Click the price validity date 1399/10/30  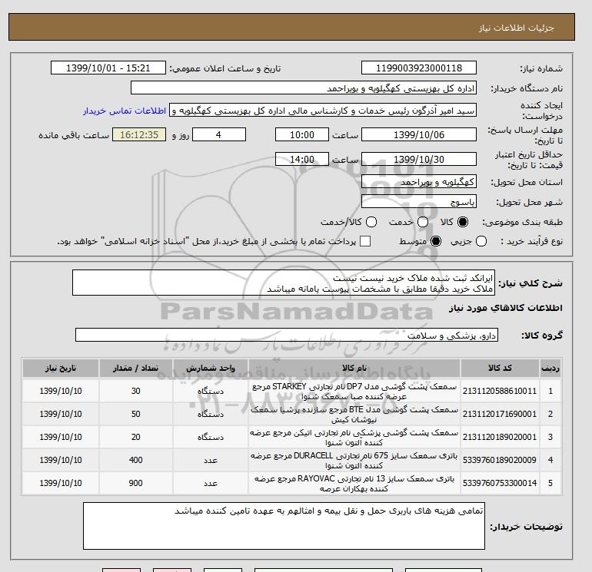pyautogui.click(x=419, y=159)
